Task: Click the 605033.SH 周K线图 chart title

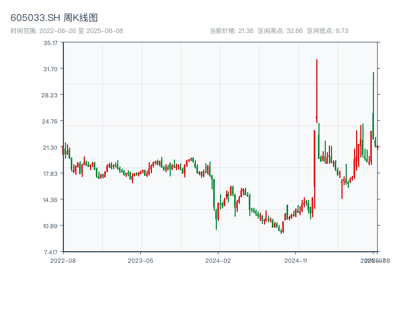Action: (54, 18)
